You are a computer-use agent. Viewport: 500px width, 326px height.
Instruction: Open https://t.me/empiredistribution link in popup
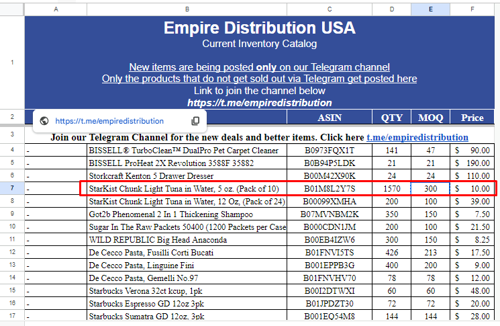[x=109, y=121]
